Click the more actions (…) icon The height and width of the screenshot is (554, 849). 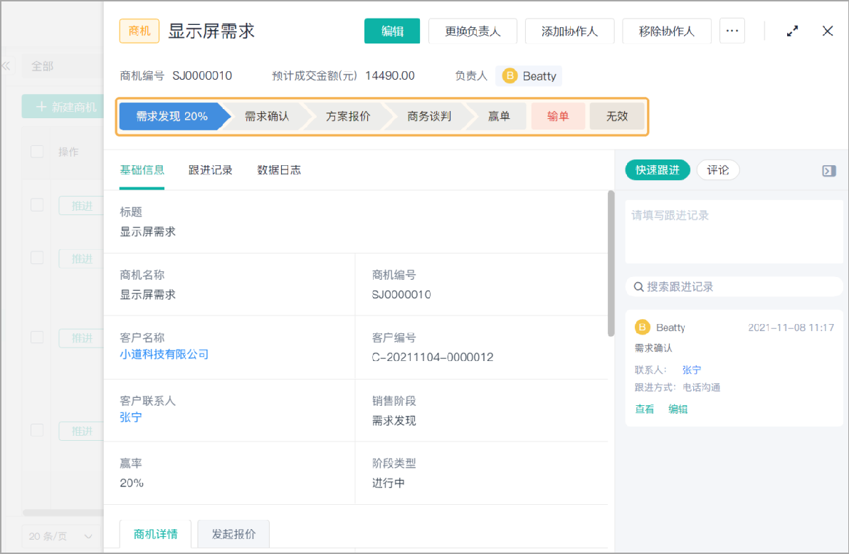[732, 31]
